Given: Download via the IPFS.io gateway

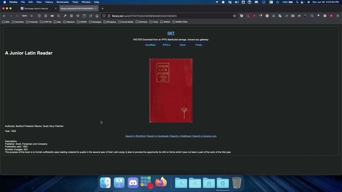Looking at the screenshot, I should (166, 45).
